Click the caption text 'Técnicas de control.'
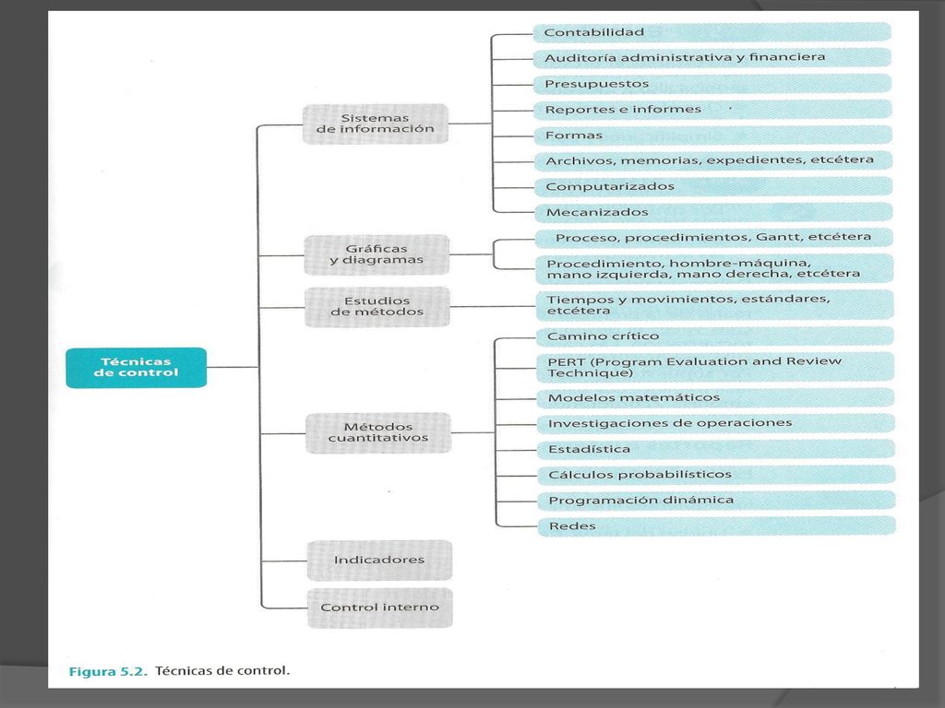This screenshot has width=945, height=708. [x=222, y=671]
